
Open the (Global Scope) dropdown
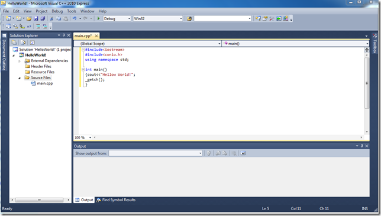click(x=219, y=43)
